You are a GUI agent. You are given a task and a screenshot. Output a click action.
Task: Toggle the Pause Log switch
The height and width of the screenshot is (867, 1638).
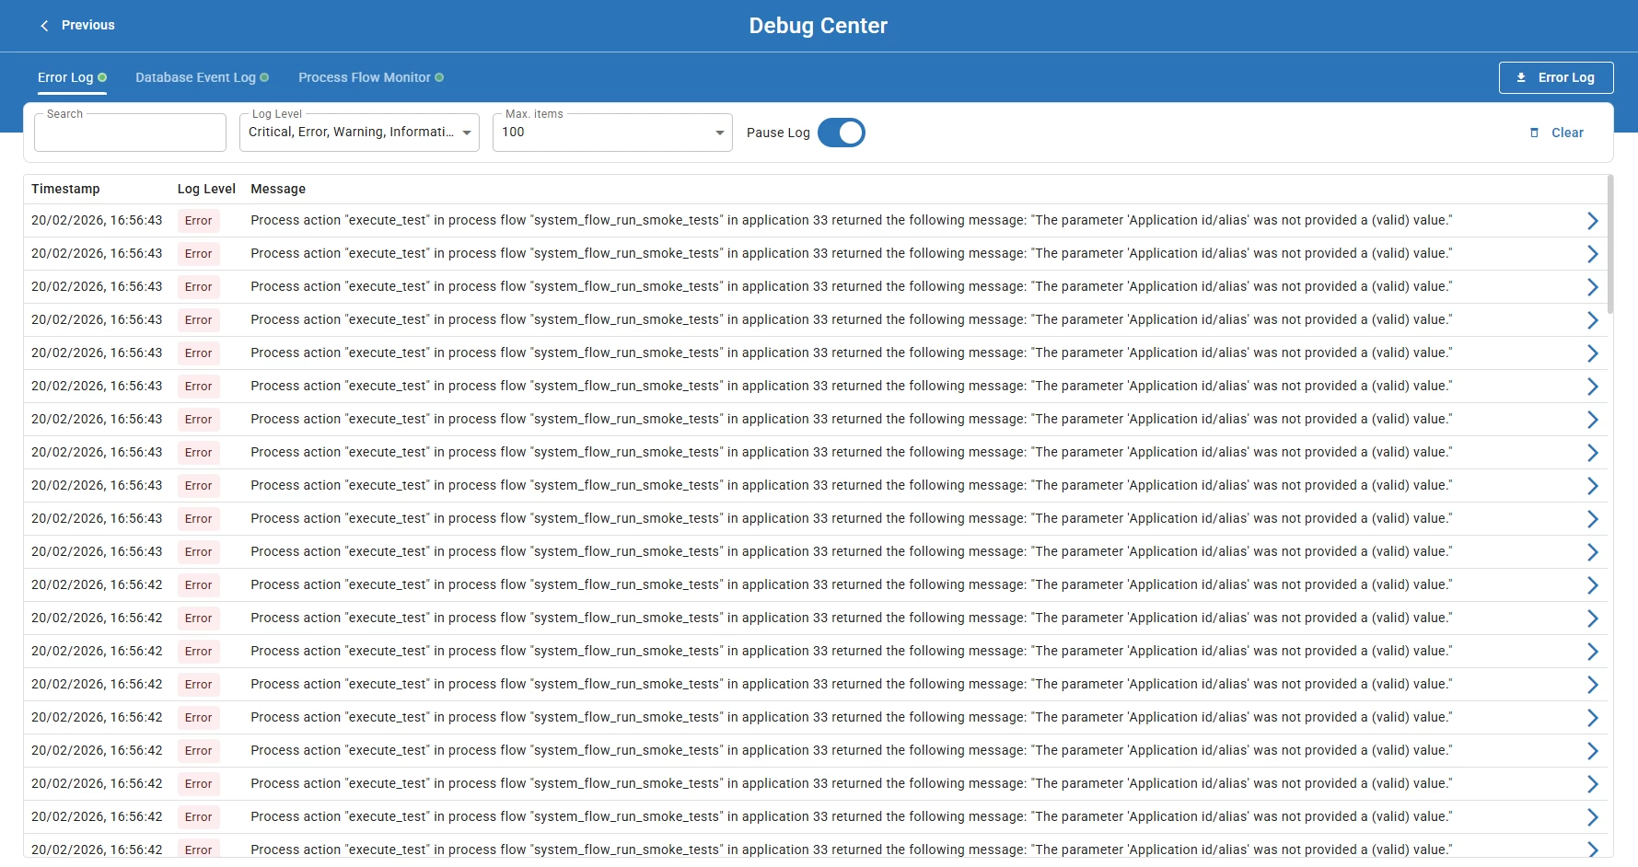842,133
